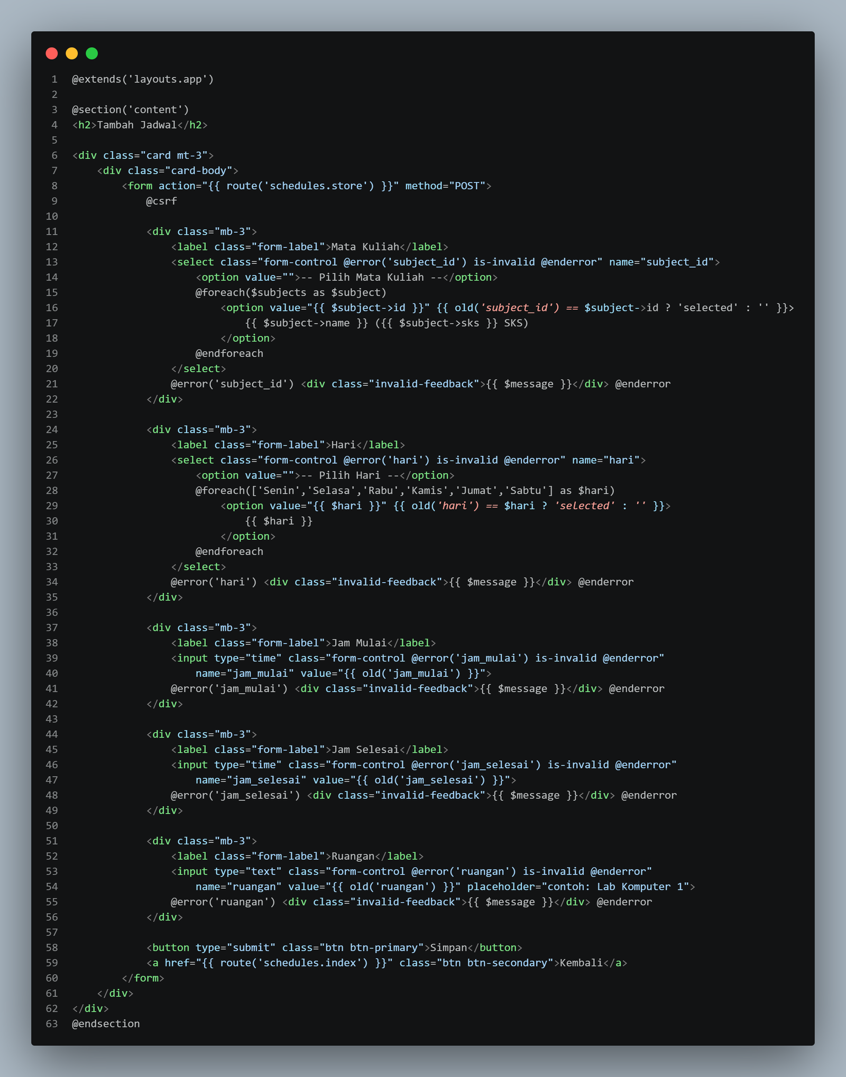Click the @error('jam_mulai') invalid-feedback line
This screenshot has height=1077, width=846.
[x=418, y=688]
